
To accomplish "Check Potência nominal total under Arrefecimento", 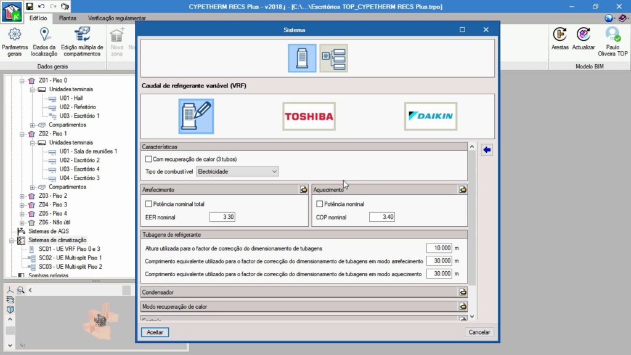I will pos(149,204).
